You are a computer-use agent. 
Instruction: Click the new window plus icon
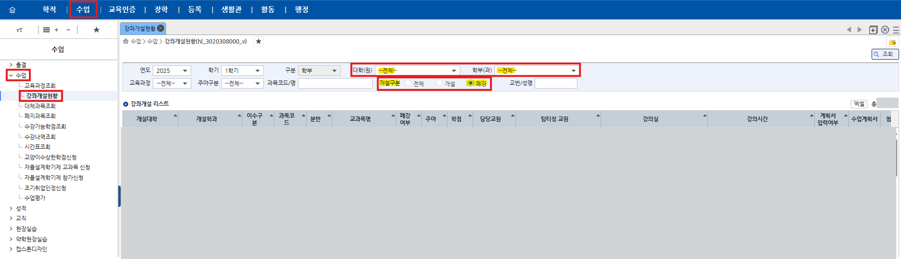click(x=873, y=30)
